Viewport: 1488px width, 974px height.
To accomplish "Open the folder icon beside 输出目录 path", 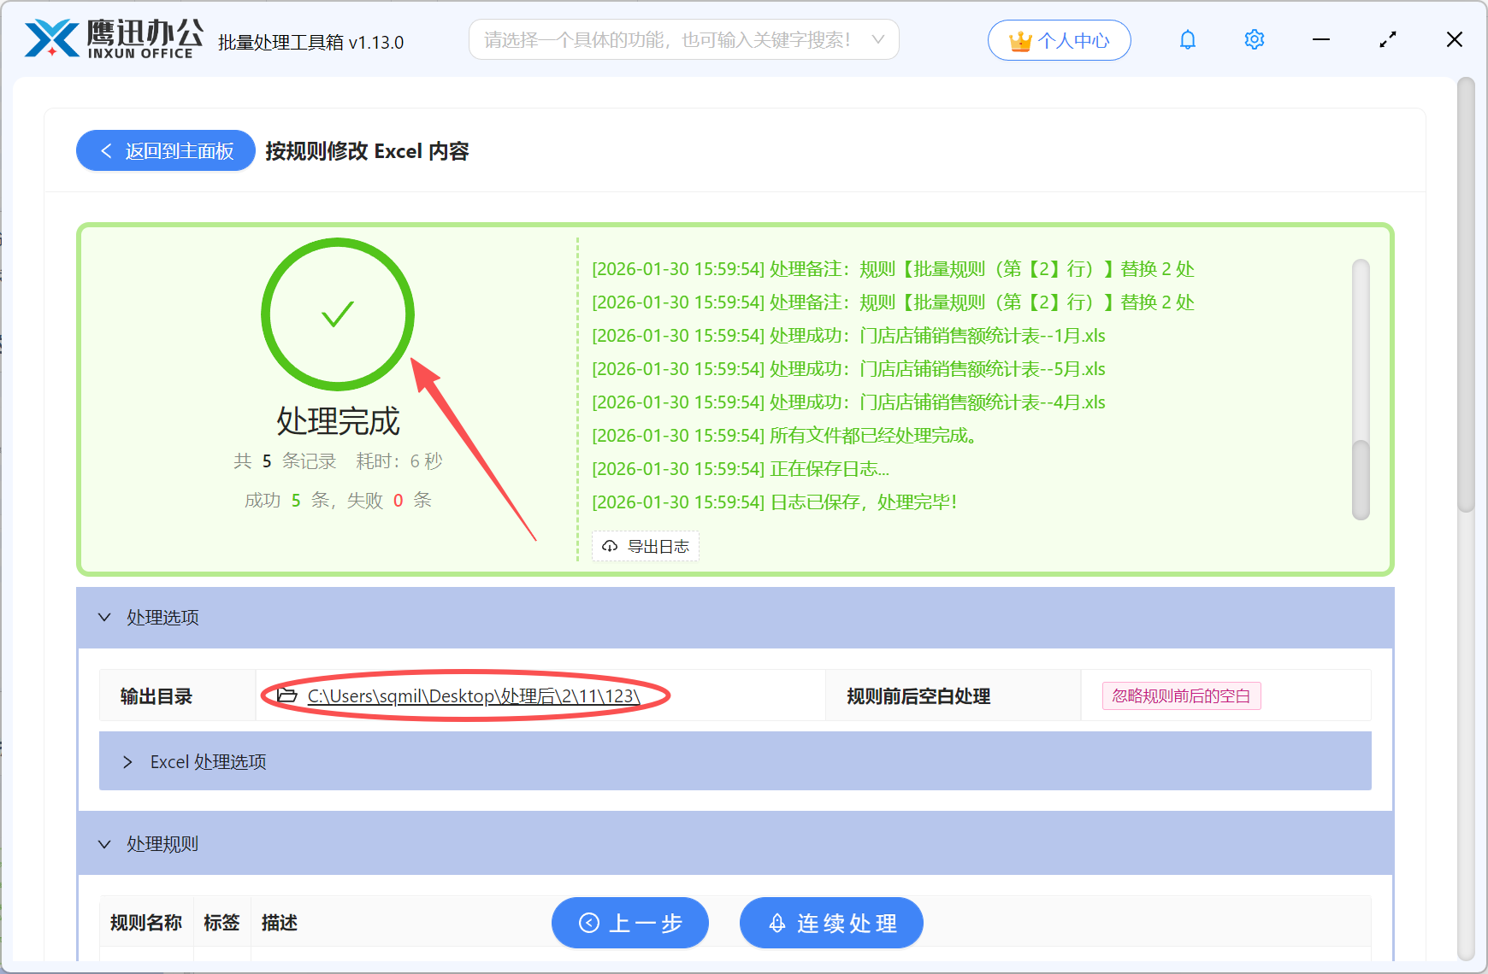I will point(282,695).
